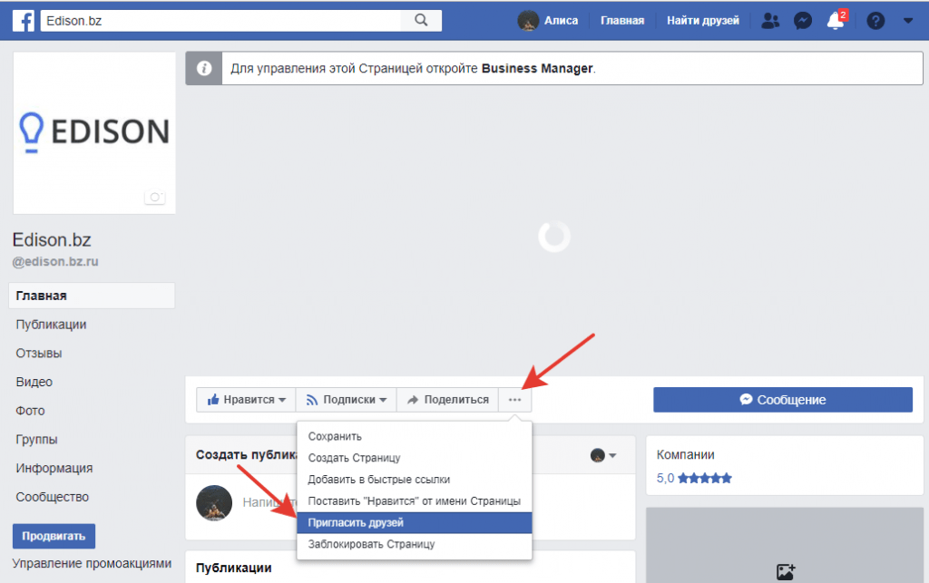Open the notifications bell icon

point(836,21)
